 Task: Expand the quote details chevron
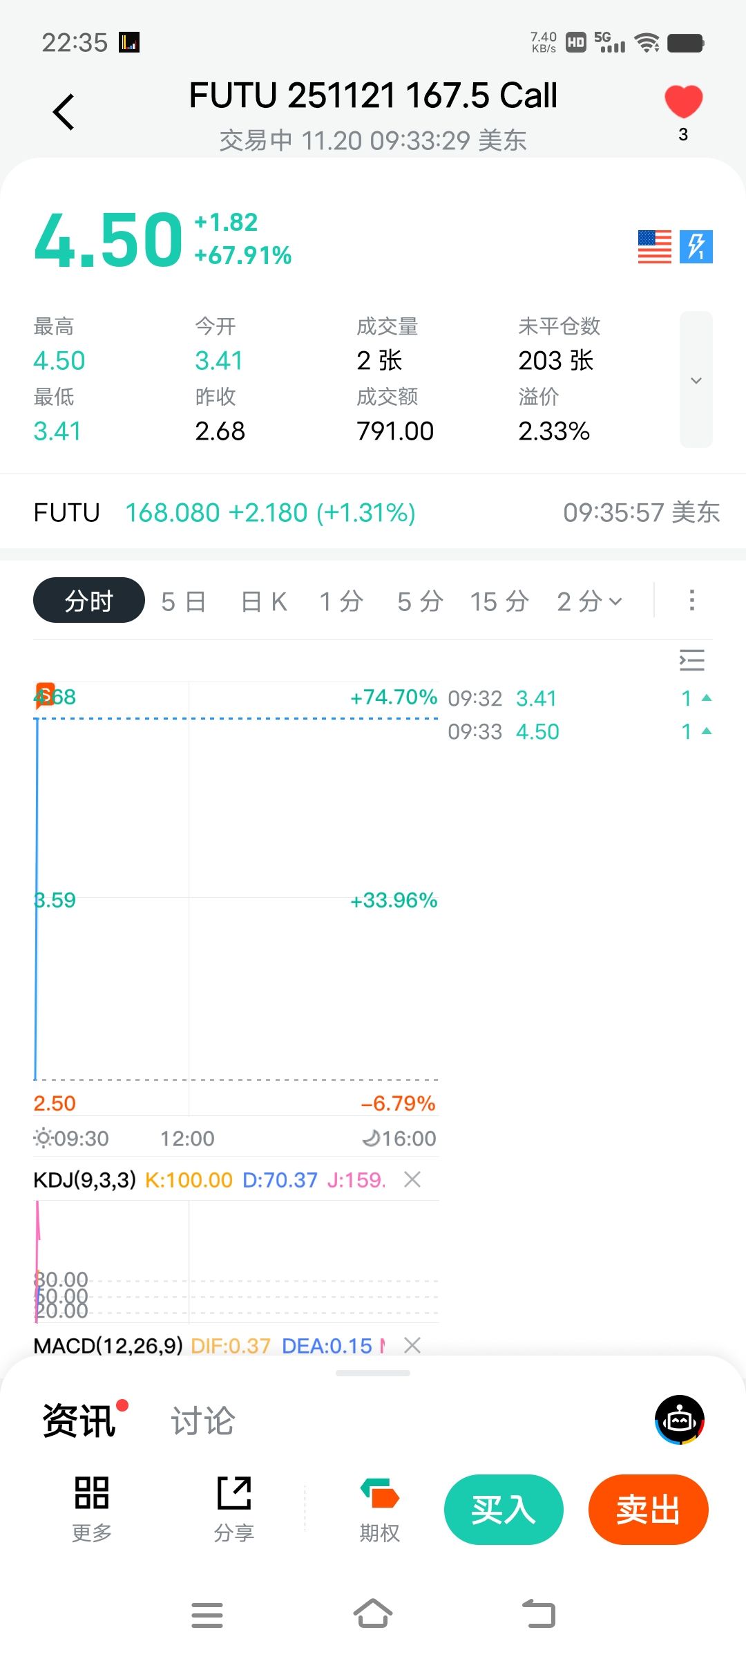pos(696,379)
